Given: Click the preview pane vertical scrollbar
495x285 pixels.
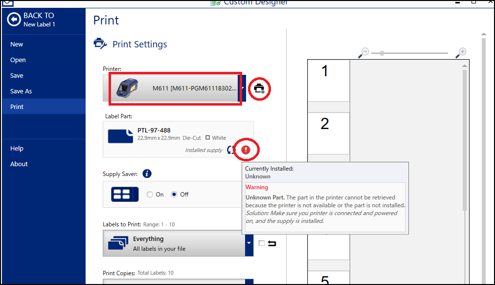Looking at the screenshot, I should point(464,140).
